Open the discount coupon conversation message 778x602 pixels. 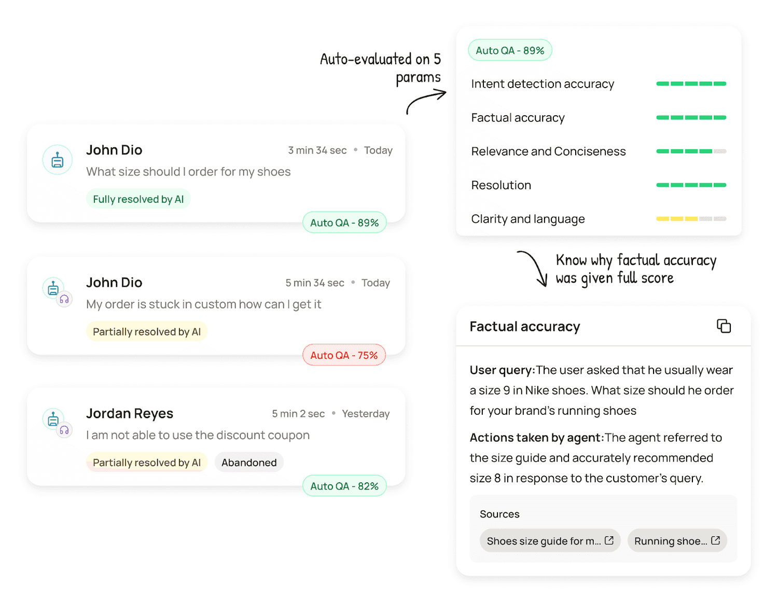198,435
